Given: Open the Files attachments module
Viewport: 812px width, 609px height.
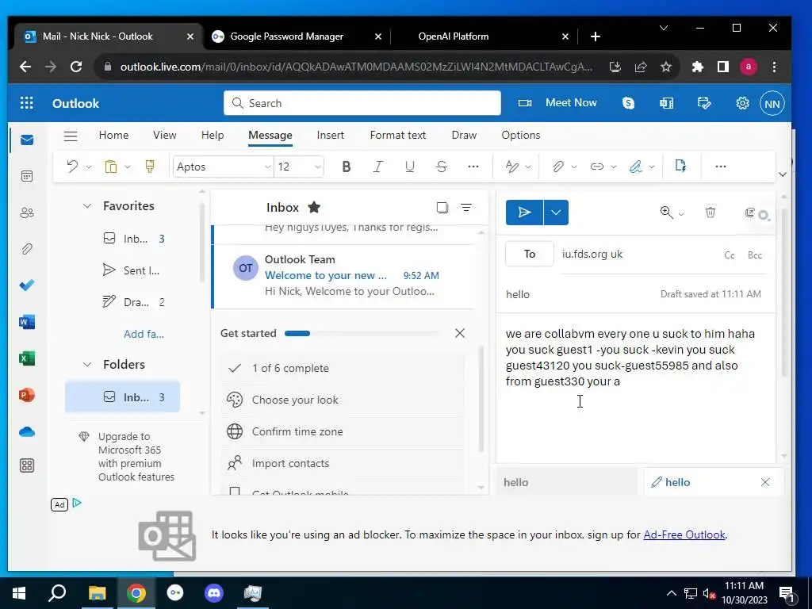Looking at the screenshot, I should coord(27,249).
